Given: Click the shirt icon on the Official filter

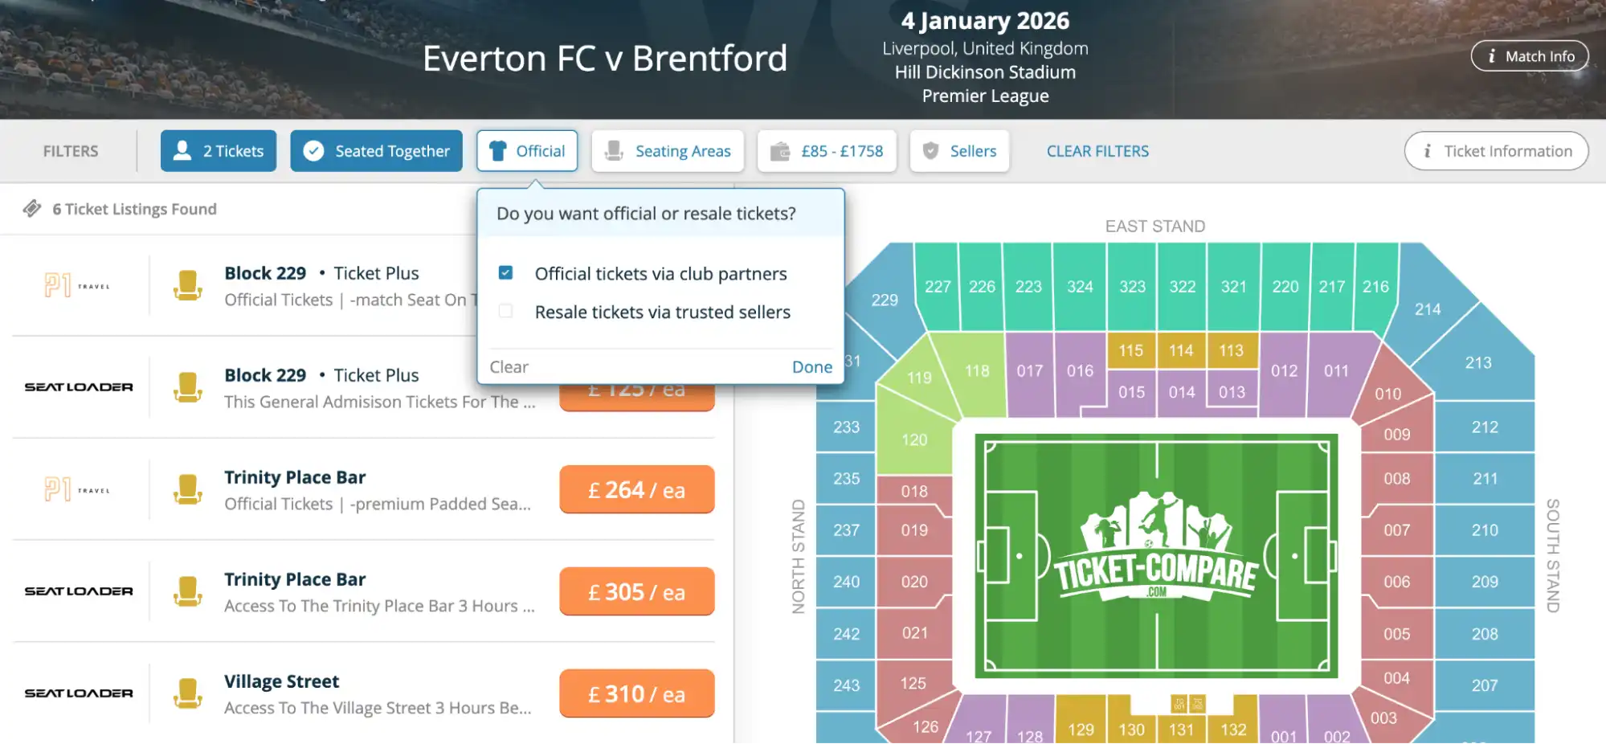Looking at the screenshot, I should pos(497,150).
